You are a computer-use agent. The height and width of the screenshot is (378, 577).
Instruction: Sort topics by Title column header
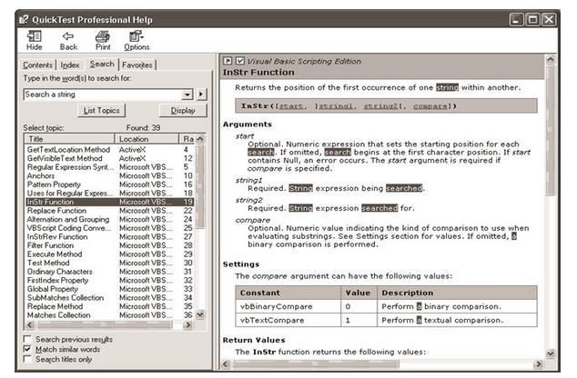coord(69,139)
